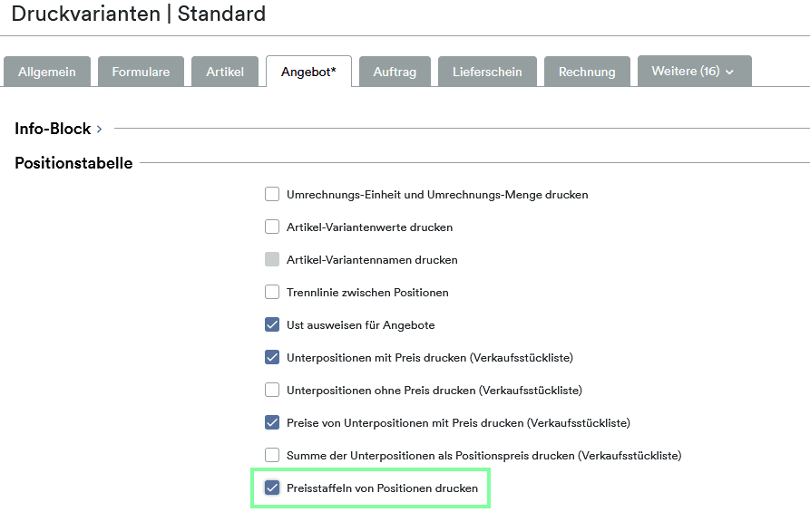This screenshot has height=512, width=810.
Task: Select the Artikel tab
Action: click(x=225, y=72)
